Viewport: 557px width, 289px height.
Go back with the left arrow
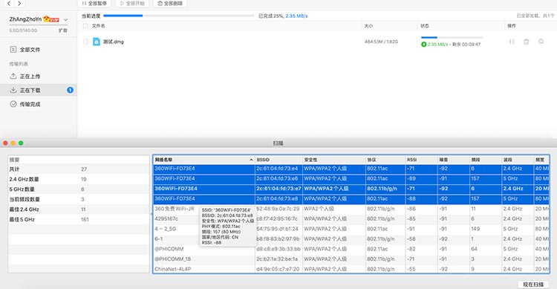9,3
